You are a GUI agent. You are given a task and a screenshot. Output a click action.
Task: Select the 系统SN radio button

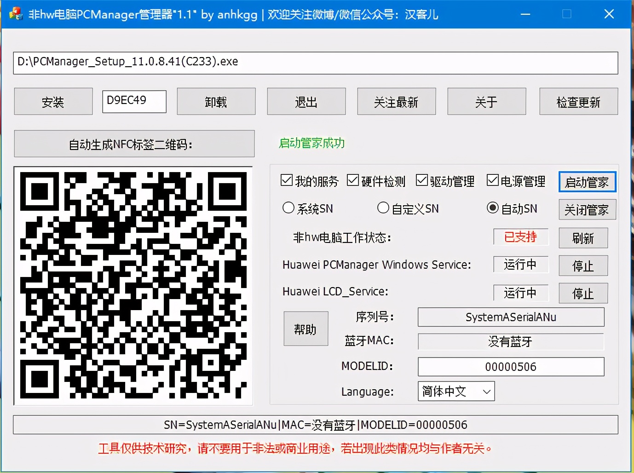288,208
